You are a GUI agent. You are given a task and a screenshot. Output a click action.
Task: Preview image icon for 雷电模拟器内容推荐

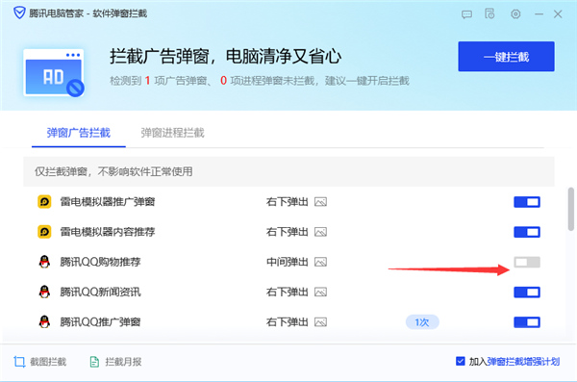click(x=320, y=232)
